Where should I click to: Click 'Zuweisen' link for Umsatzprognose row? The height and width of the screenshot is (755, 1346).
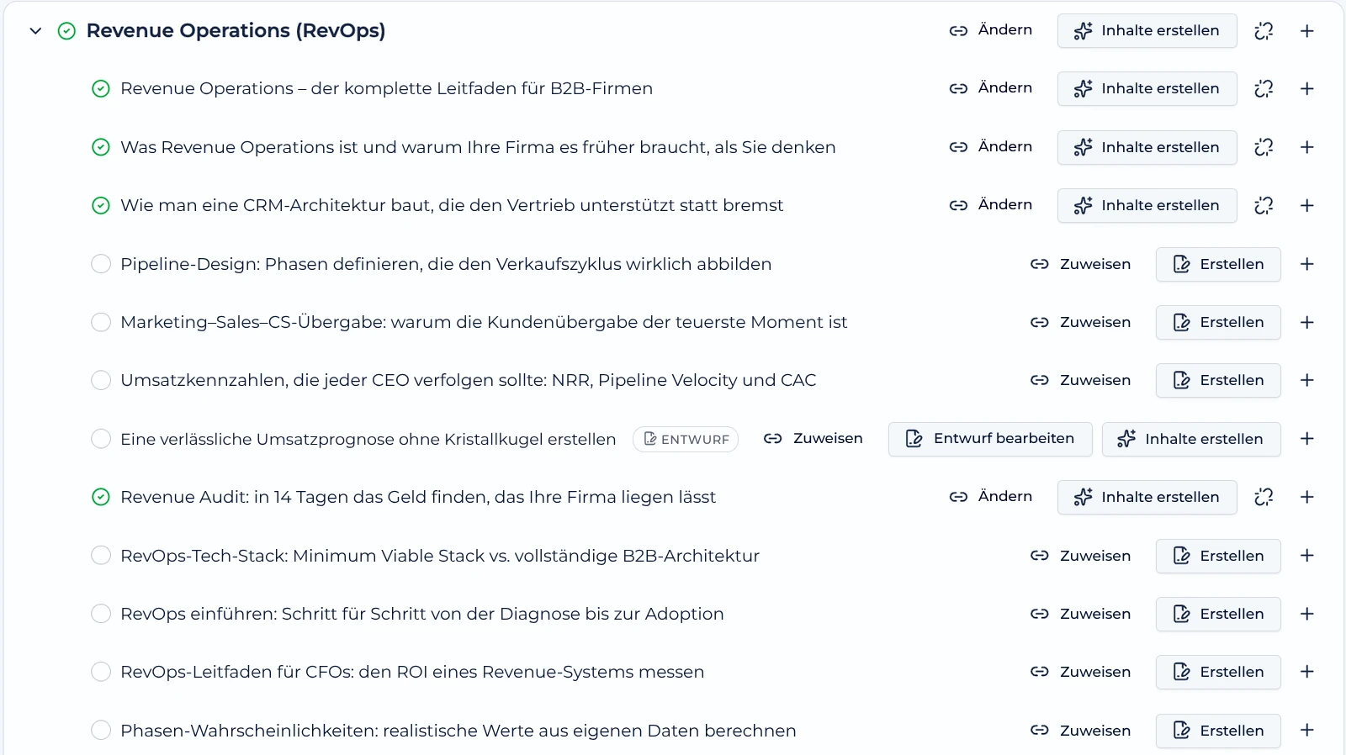(813, 439)
